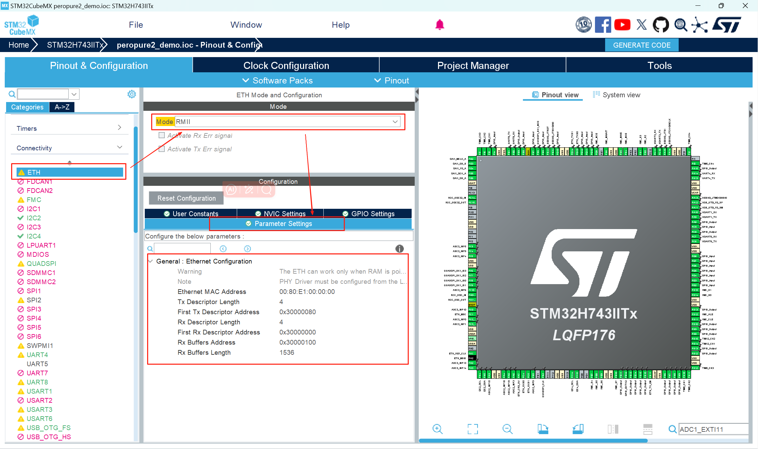
Task: Open the ETH Mode RMII dropdown
Action: pos(395,122)
